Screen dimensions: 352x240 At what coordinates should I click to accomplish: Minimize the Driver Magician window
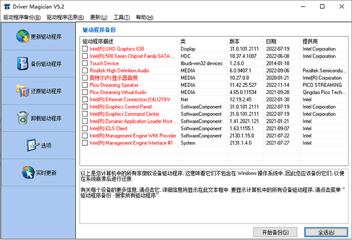303,7
